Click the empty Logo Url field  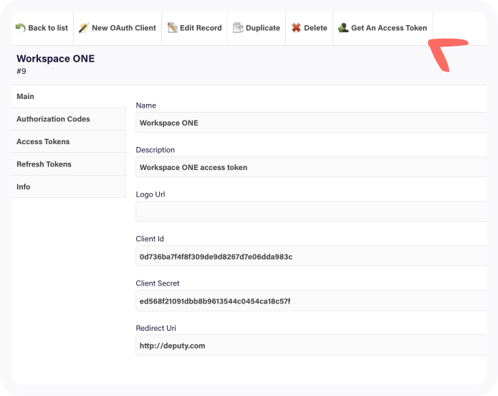[x=311, y=212]
